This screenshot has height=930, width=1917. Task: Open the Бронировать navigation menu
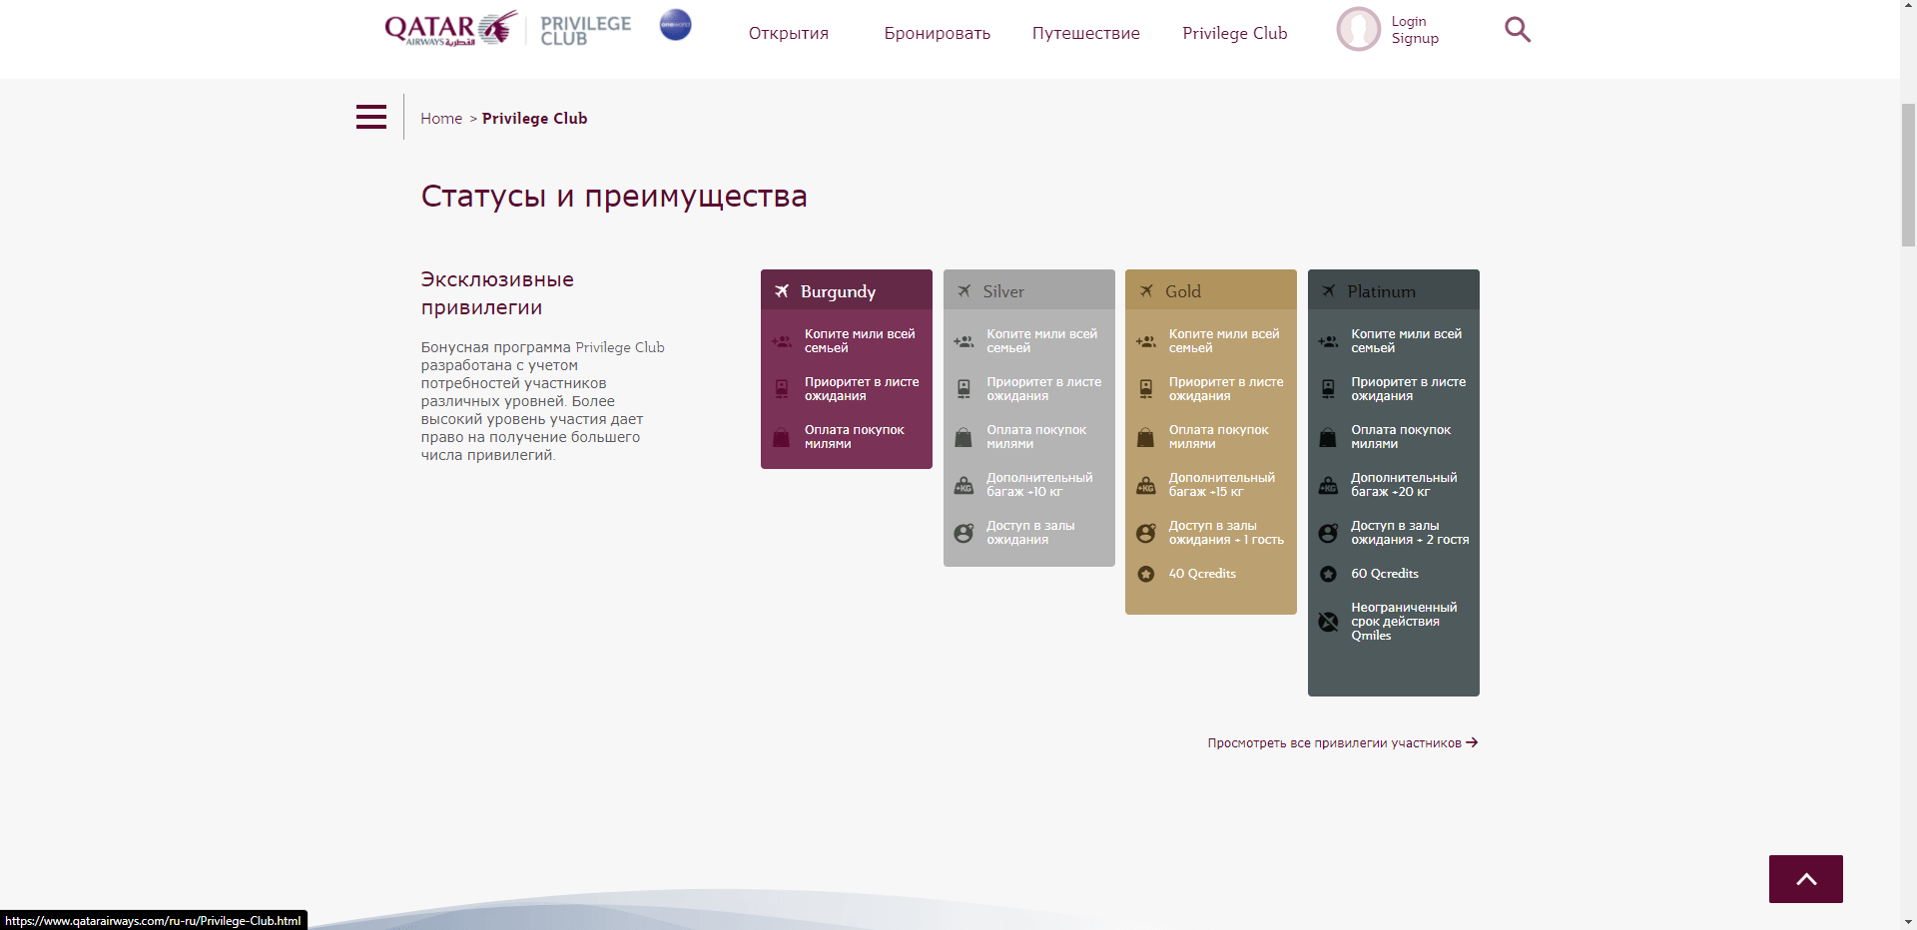tap(938, 33)
